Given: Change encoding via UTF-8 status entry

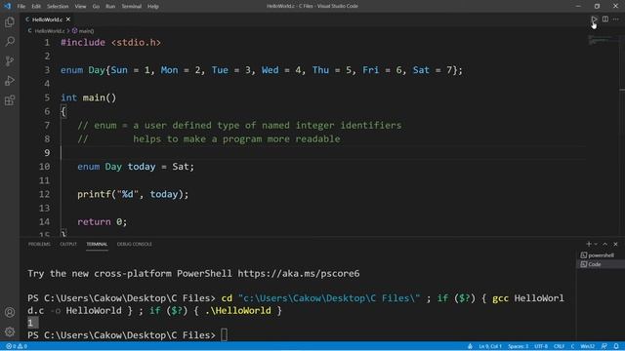Looking at the screenshot, I should click(541, 346).
